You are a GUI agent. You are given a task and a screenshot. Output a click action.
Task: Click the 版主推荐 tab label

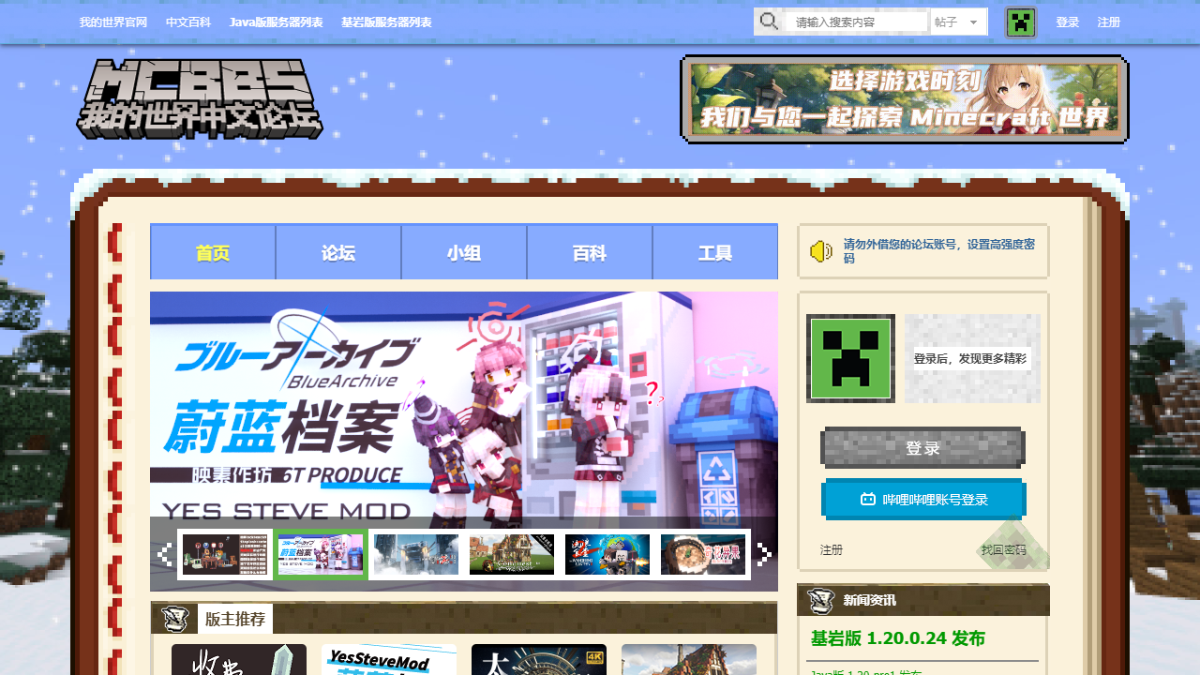[x=235, y=619]
